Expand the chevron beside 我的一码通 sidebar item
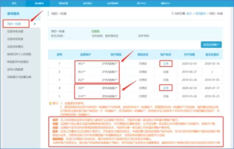 click(35, 24)
